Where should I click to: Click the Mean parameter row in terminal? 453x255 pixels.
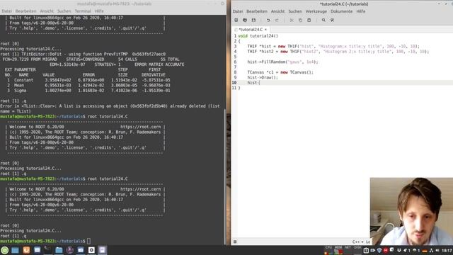[x=88, y=85]
